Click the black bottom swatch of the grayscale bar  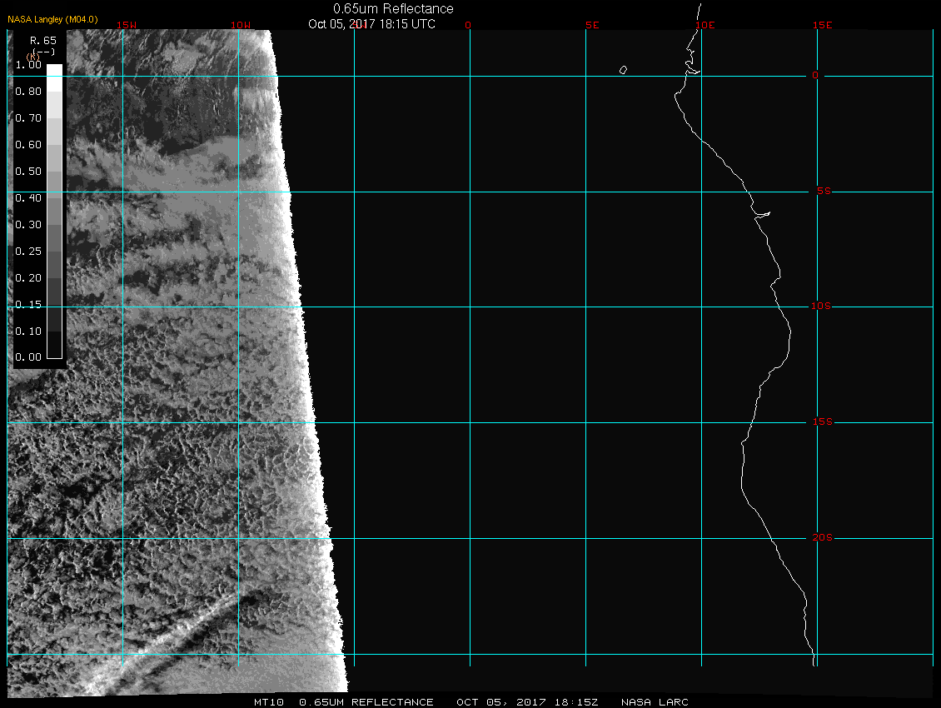[x=55, y=346]
